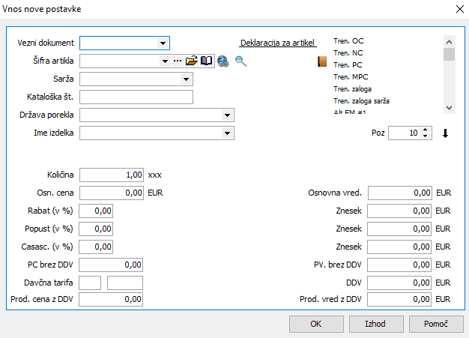Click the Tren. OC line
469x338 pixels.
tap(348, 41)
